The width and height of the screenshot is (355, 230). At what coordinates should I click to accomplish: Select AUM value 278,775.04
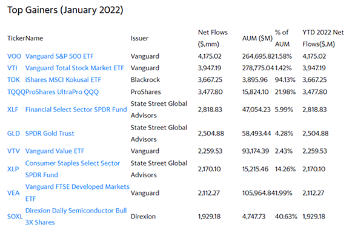258,68
